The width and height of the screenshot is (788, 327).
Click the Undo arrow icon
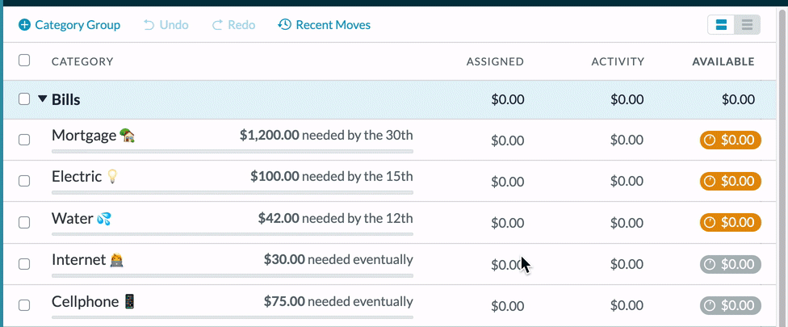point(149,24)
